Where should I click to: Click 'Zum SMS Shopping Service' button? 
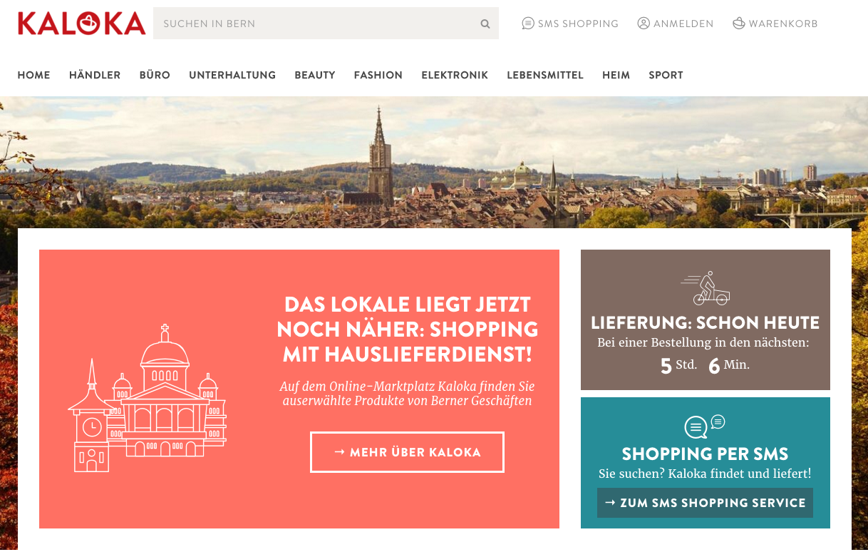click(x=705, y=503)
